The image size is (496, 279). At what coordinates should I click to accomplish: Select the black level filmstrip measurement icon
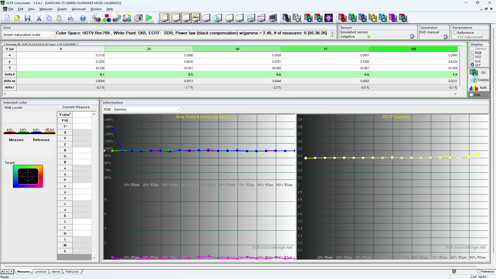point(287,18)
